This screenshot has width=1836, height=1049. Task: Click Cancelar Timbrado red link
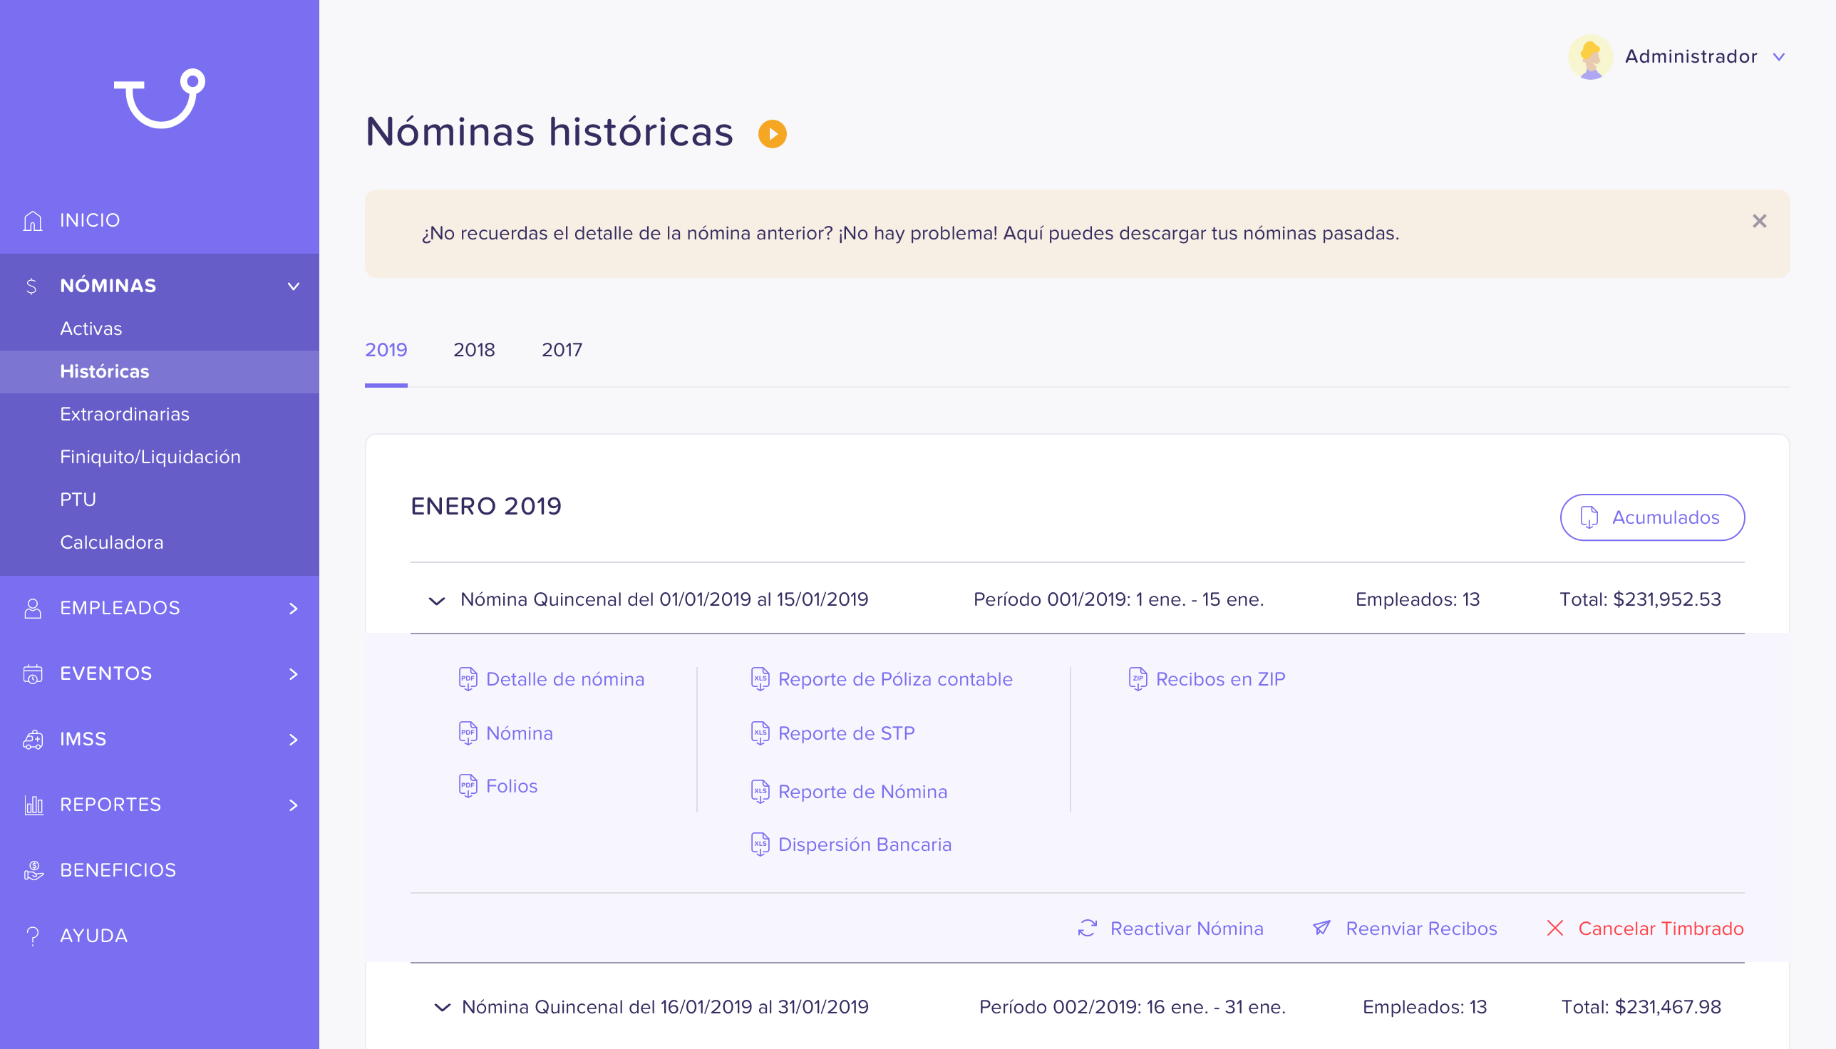(1661, 929)
